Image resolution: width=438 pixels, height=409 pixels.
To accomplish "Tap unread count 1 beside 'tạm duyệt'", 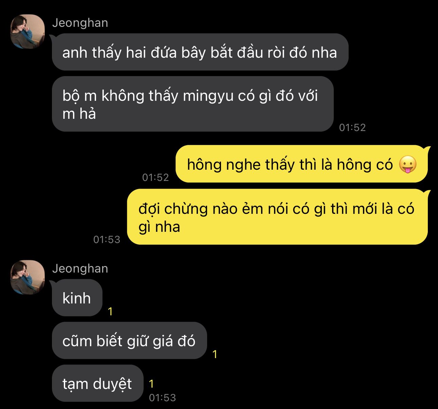I will [151, 384].
